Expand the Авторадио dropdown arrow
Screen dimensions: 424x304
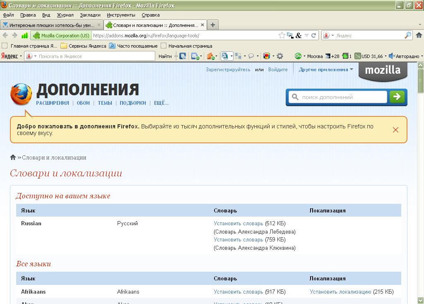tap(422, 56)
